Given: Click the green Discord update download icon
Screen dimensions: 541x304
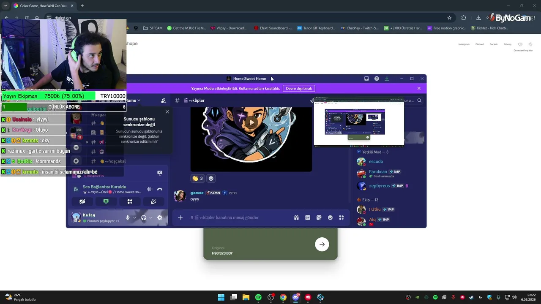Looking at the screenshot, I should [387, 79].
